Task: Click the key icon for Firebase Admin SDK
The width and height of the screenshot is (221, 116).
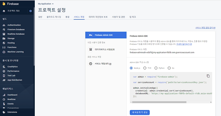Action: point(90,35)
